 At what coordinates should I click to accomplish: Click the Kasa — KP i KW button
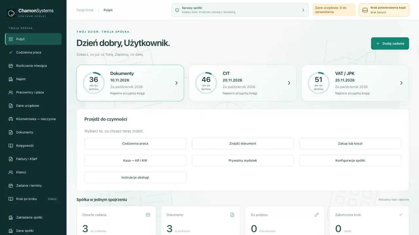coord(135,161)
